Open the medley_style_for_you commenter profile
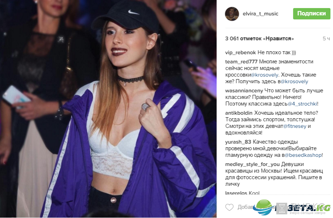 click(252, 165)
